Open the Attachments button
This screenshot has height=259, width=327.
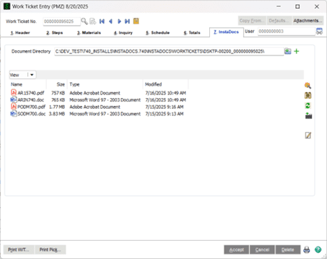307,21
